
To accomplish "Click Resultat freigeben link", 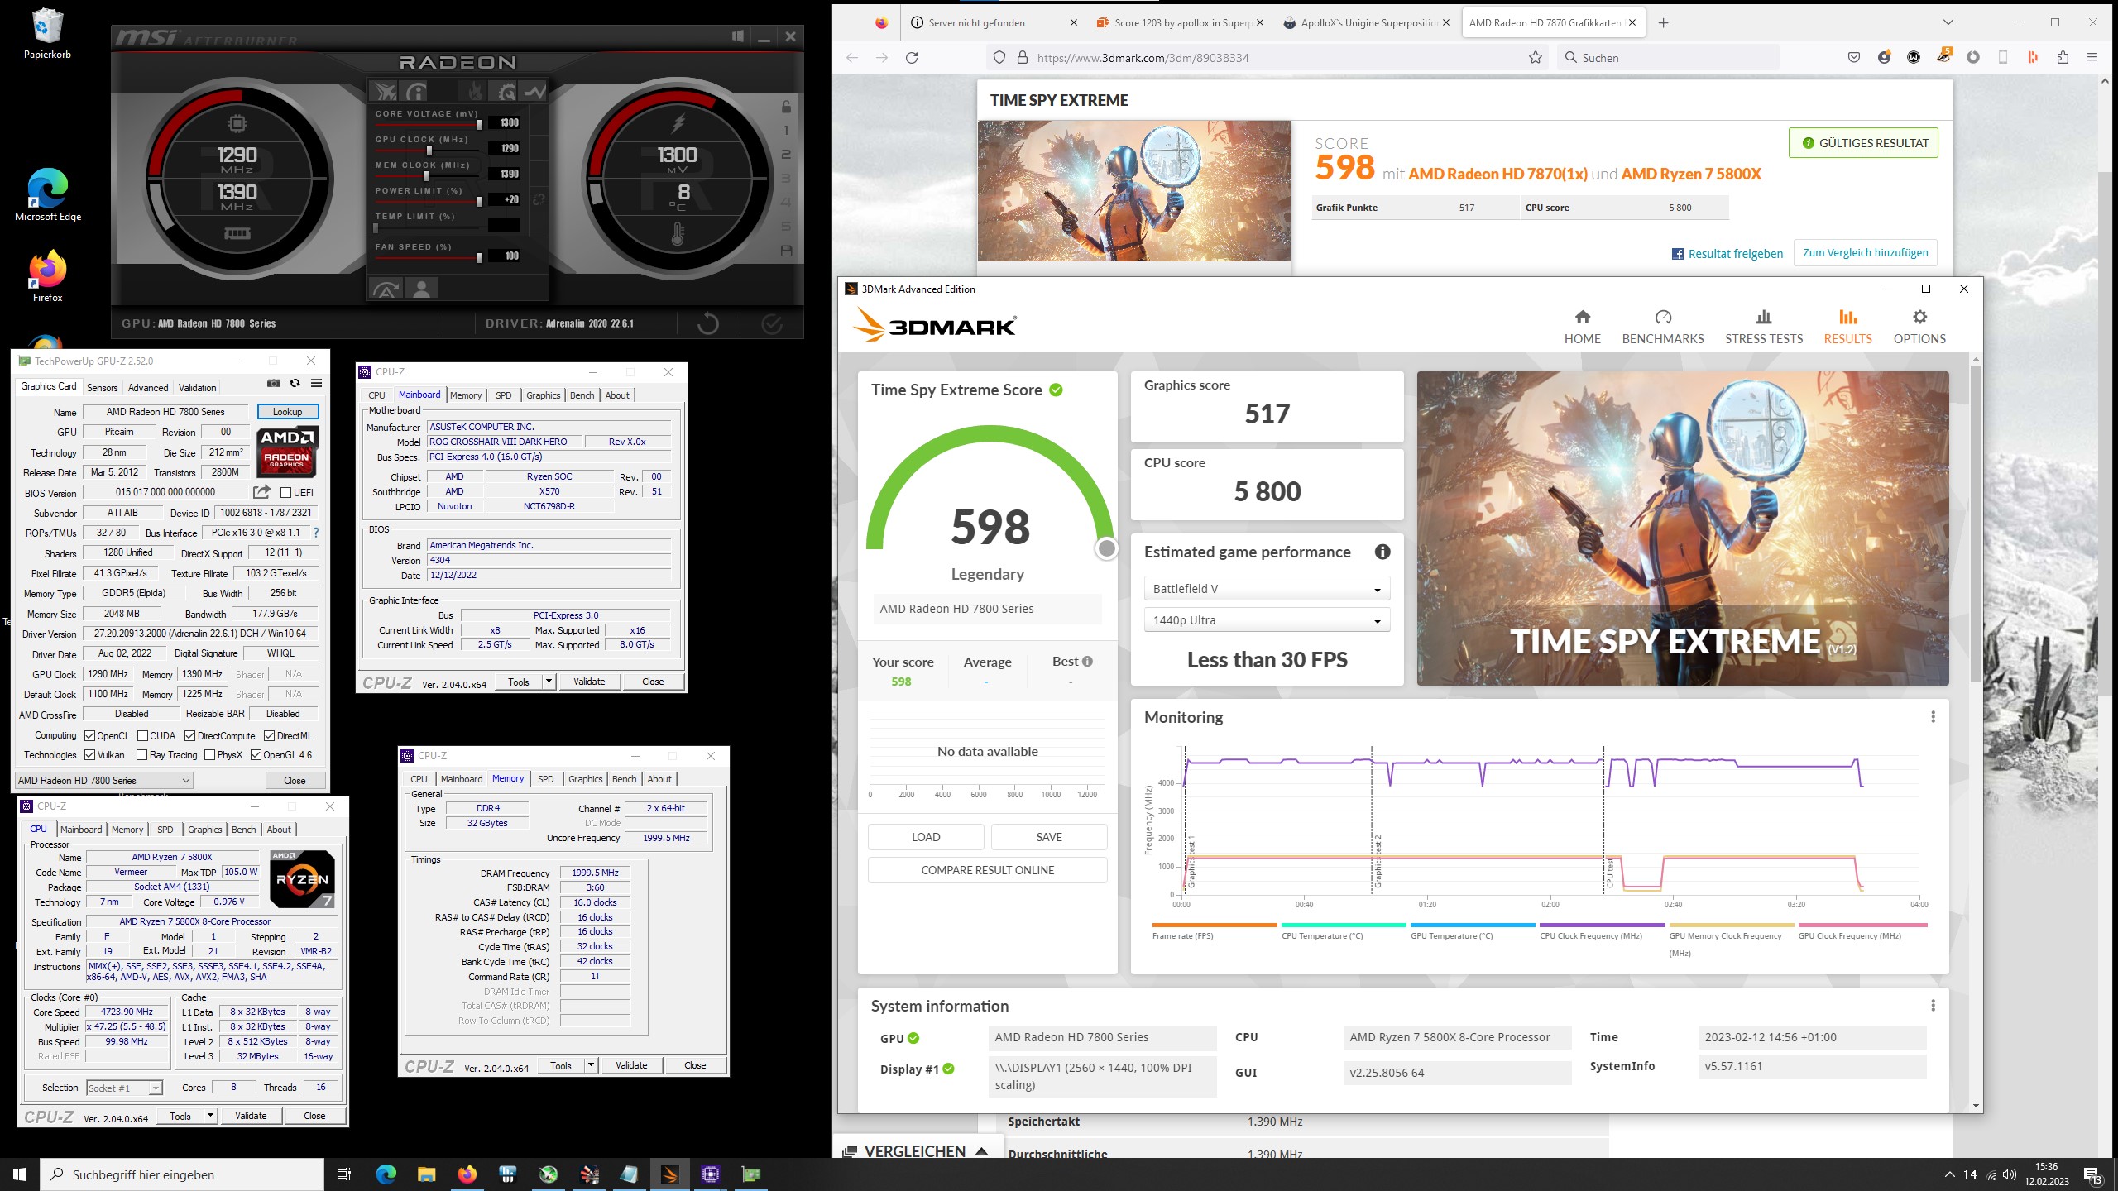I will click(1727, 254).
